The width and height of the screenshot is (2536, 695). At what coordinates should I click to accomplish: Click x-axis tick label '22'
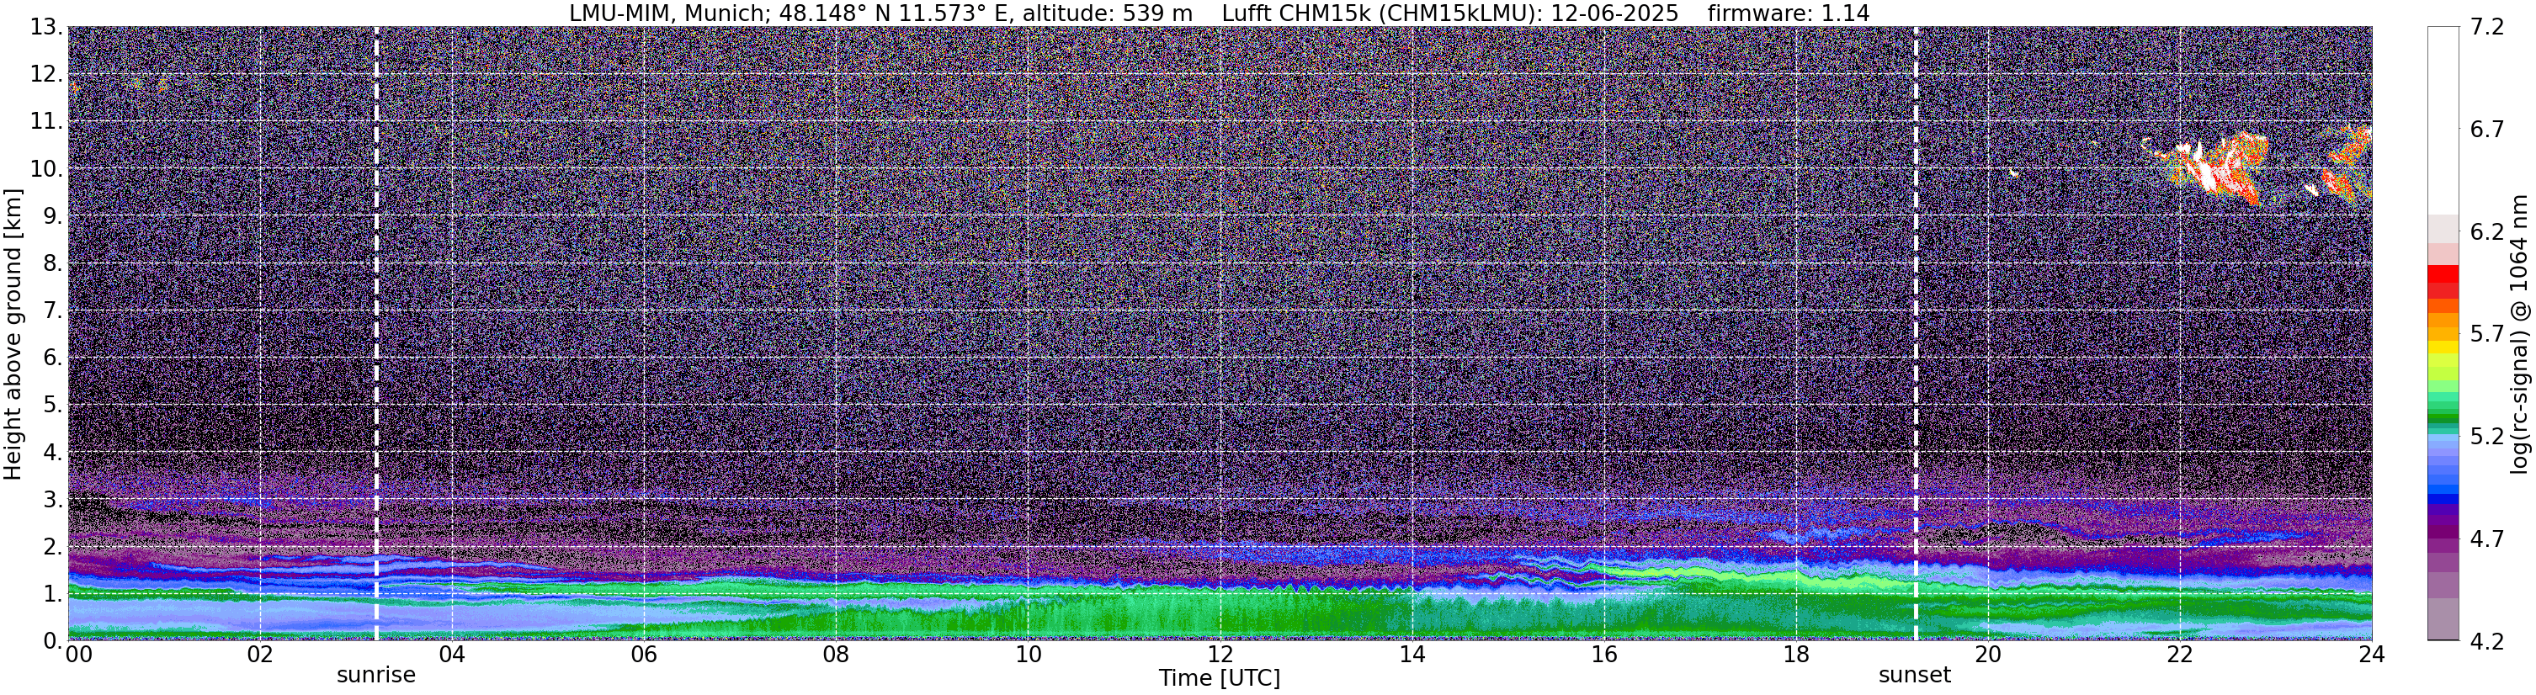(2180, 655)
